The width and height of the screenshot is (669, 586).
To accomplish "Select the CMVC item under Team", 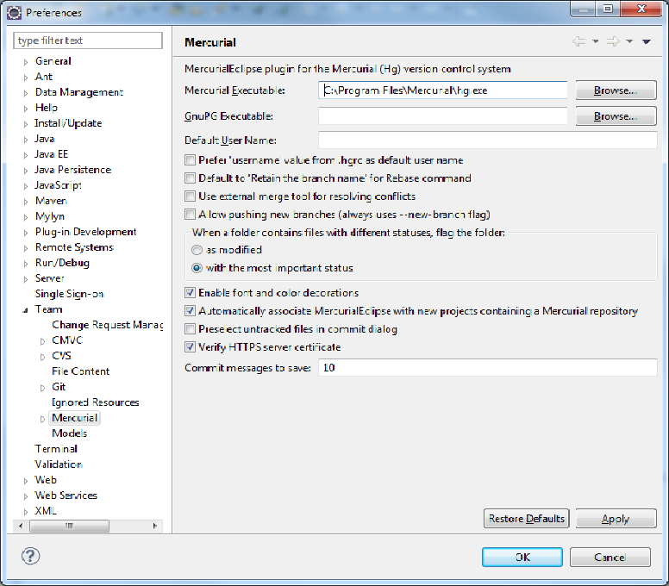I will pyautogui.click(x=67, y=340).
